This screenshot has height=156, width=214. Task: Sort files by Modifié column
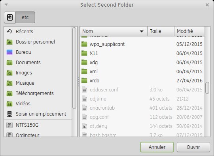(189, 31)
